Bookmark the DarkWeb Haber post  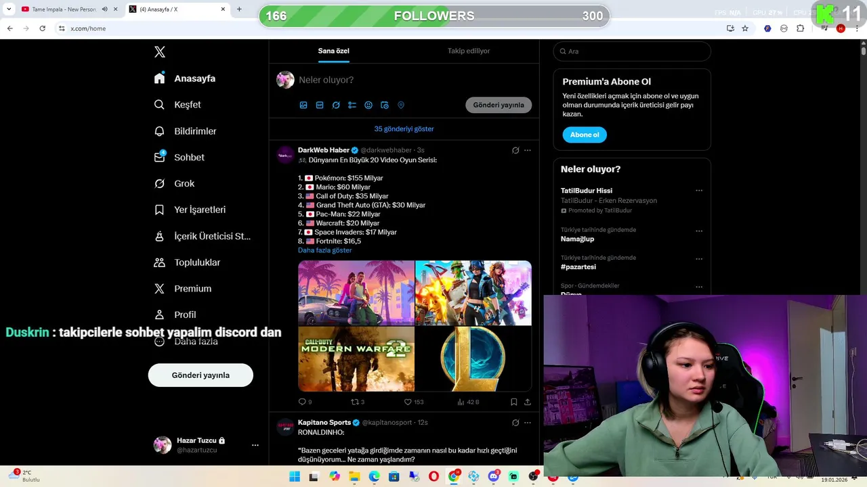pos(514,402)
